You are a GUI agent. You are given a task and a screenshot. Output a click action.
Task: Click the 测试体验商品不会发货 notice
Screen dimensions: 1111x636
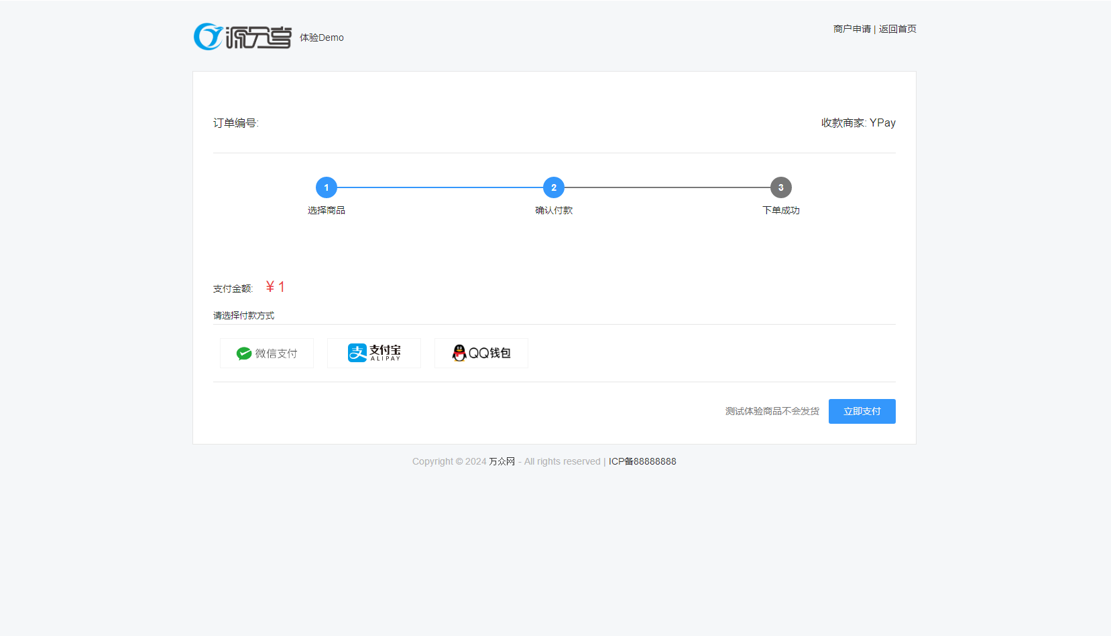click(x=772, y=411)
